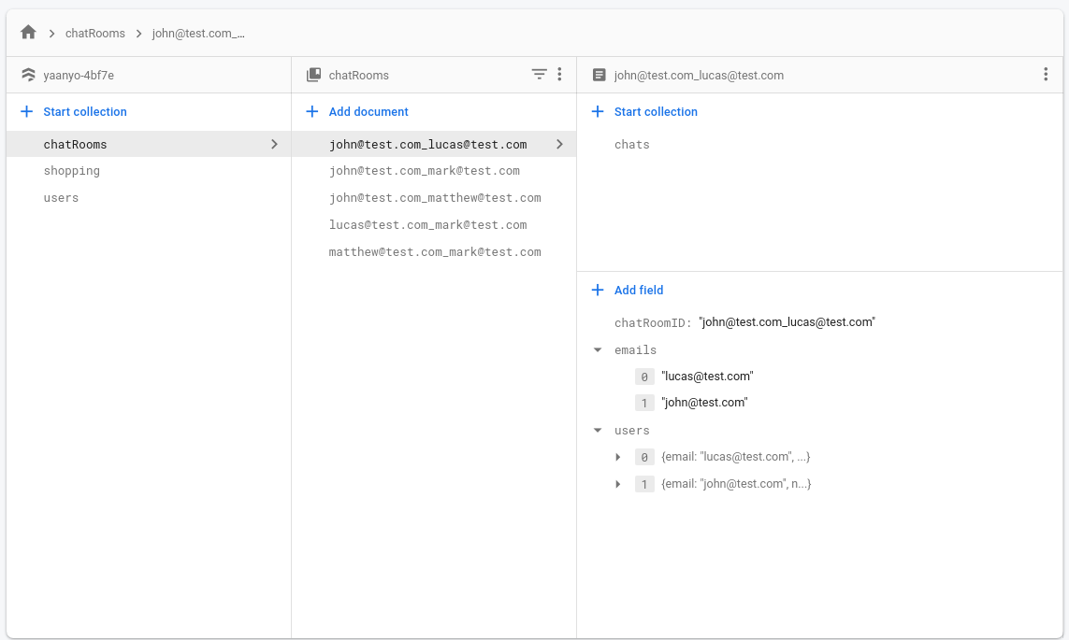The width and height of the screenshot is (1069, 640).
Task: Click the chatRooms panel header title
Action: pos(358,75)
